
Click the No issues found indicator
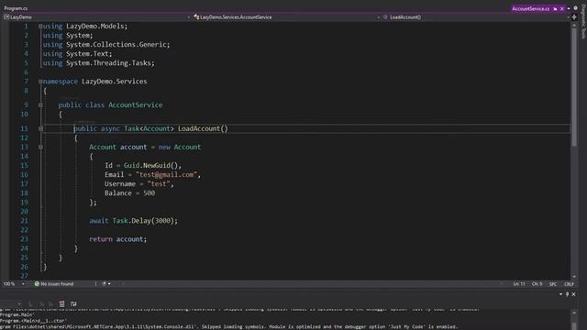coord(54,284)
